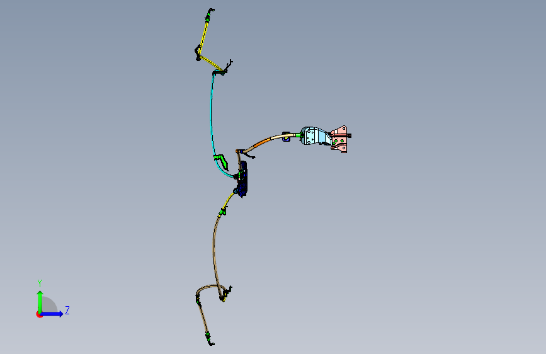The width and height of the screenshot is (546, 354).
Task: Select the pink mounting bracket on the model
Action: click(x=340, y=139)
